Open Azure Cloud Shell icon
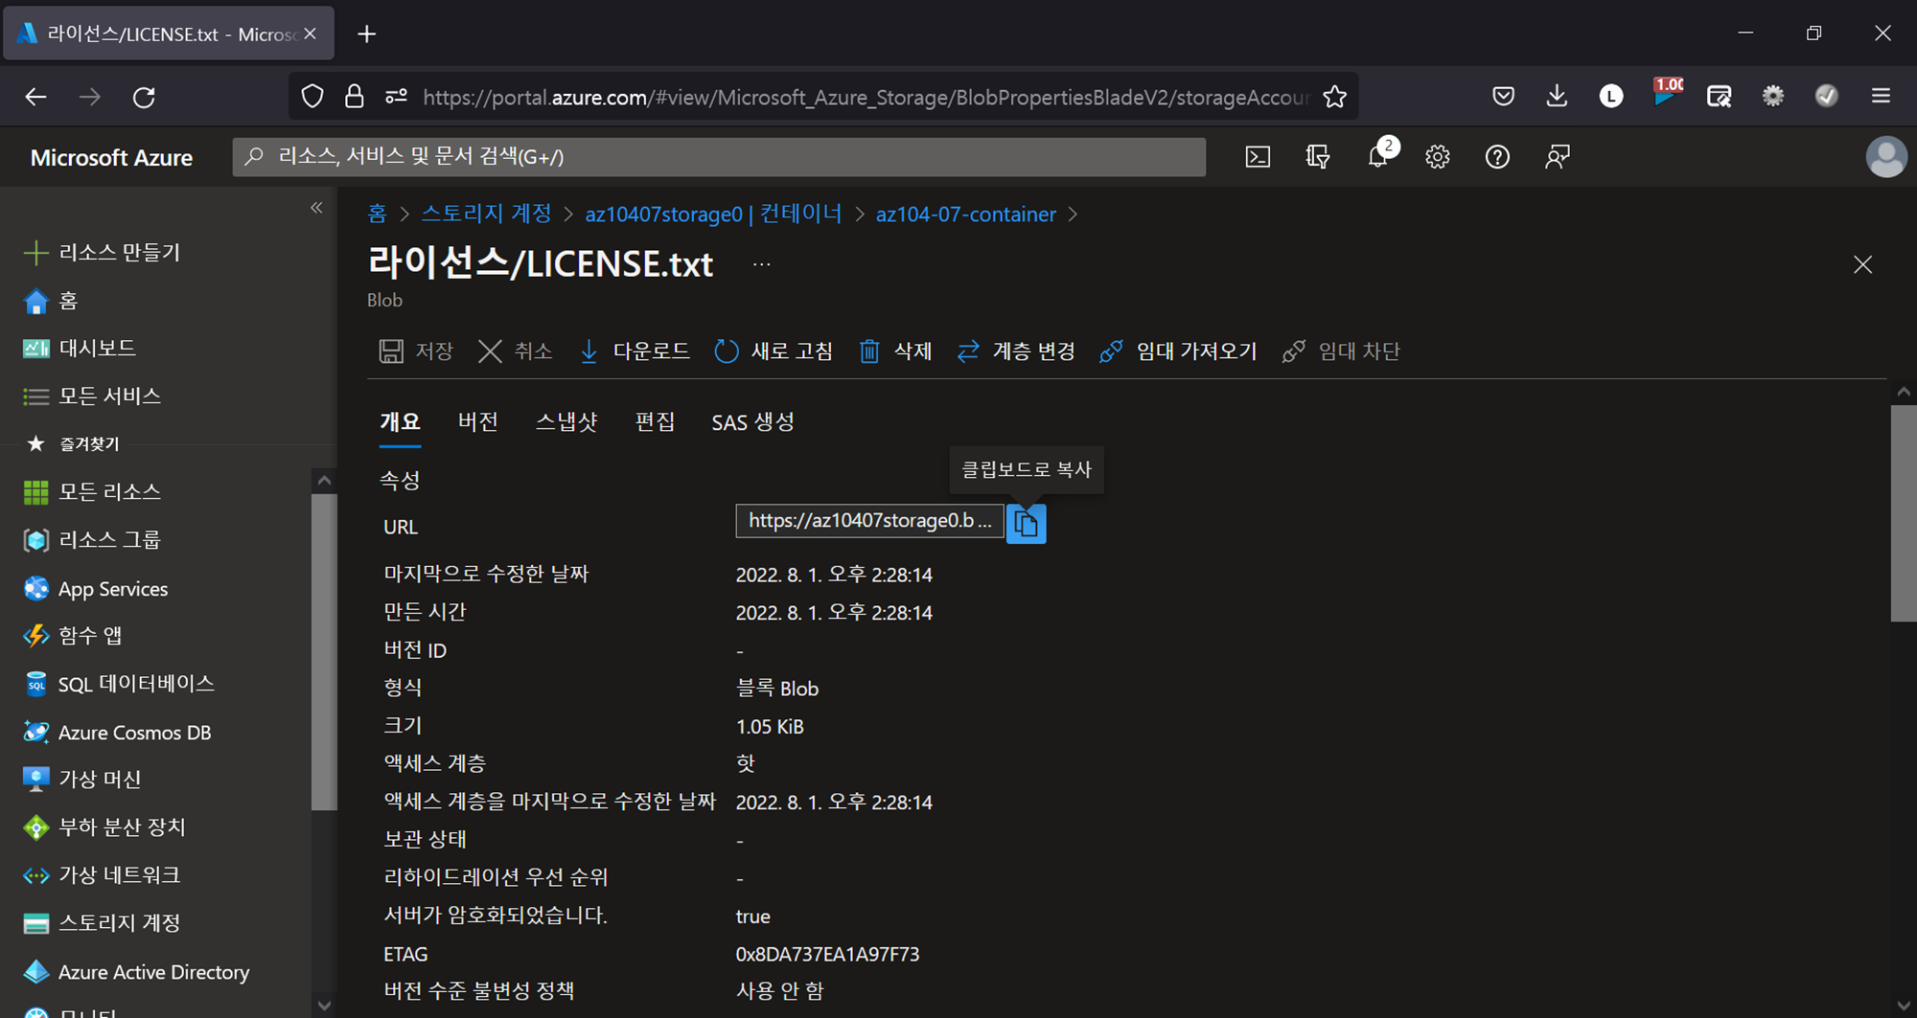 pos(1258,157)
